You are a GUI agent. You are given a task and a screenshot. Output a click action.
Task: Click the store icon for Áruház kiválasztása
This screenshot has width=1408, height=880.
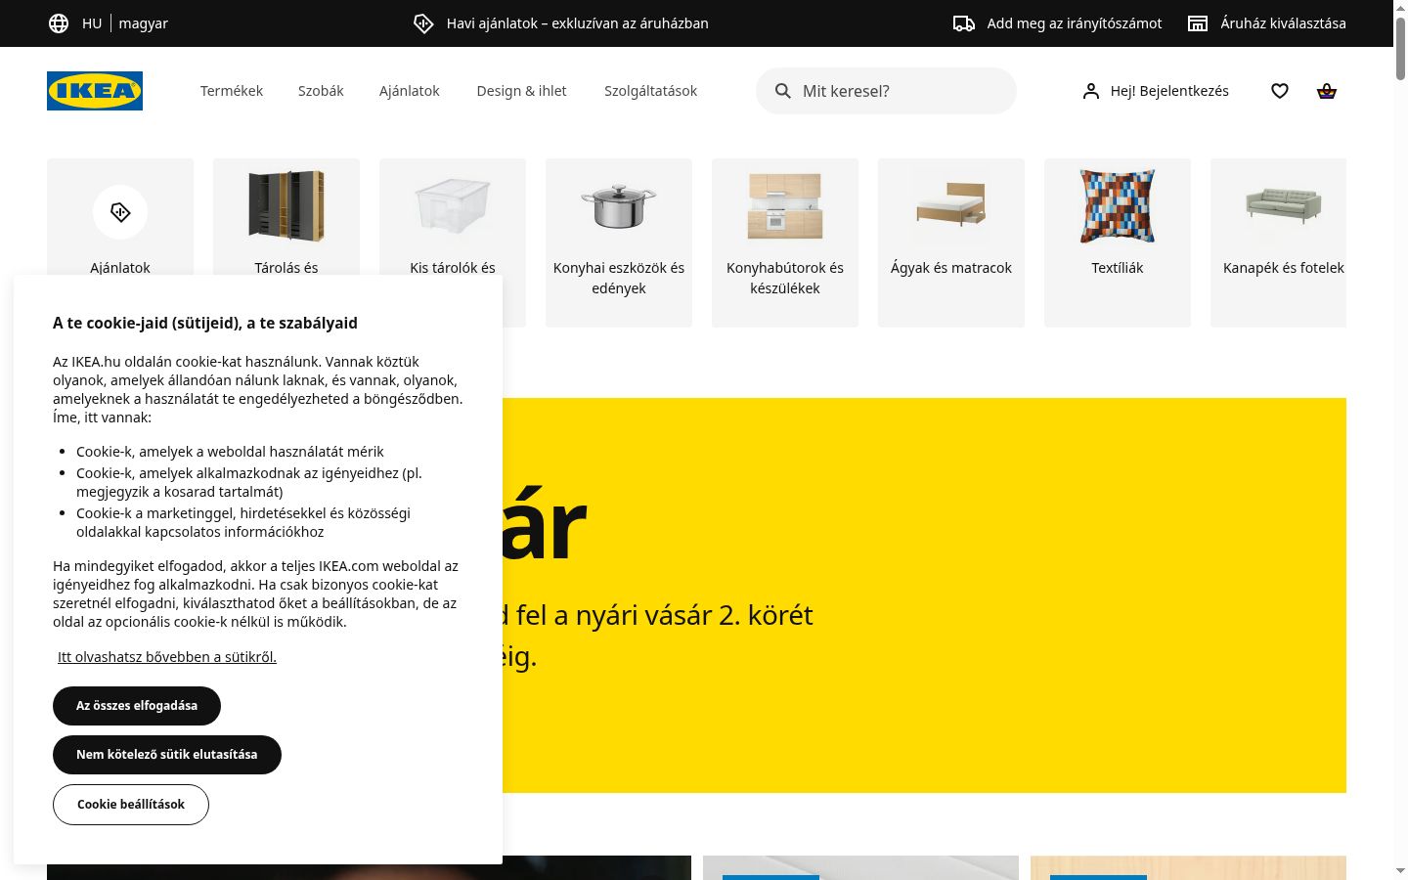pyautogui.click(x=1198, y=23)
